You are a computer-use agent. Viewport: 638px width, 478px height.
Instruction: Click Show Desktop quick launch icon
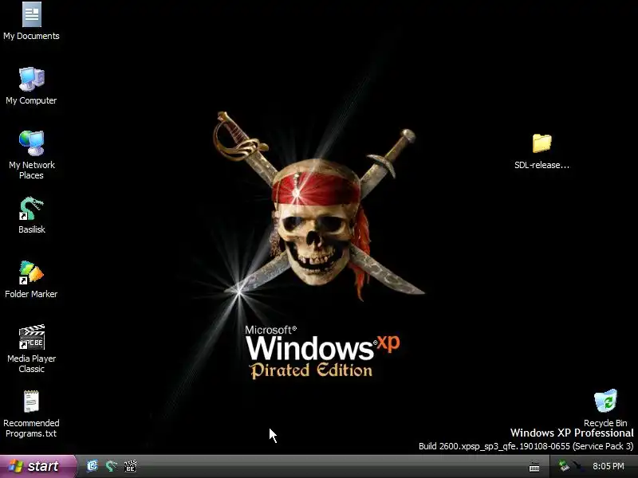tap(93, 466)
